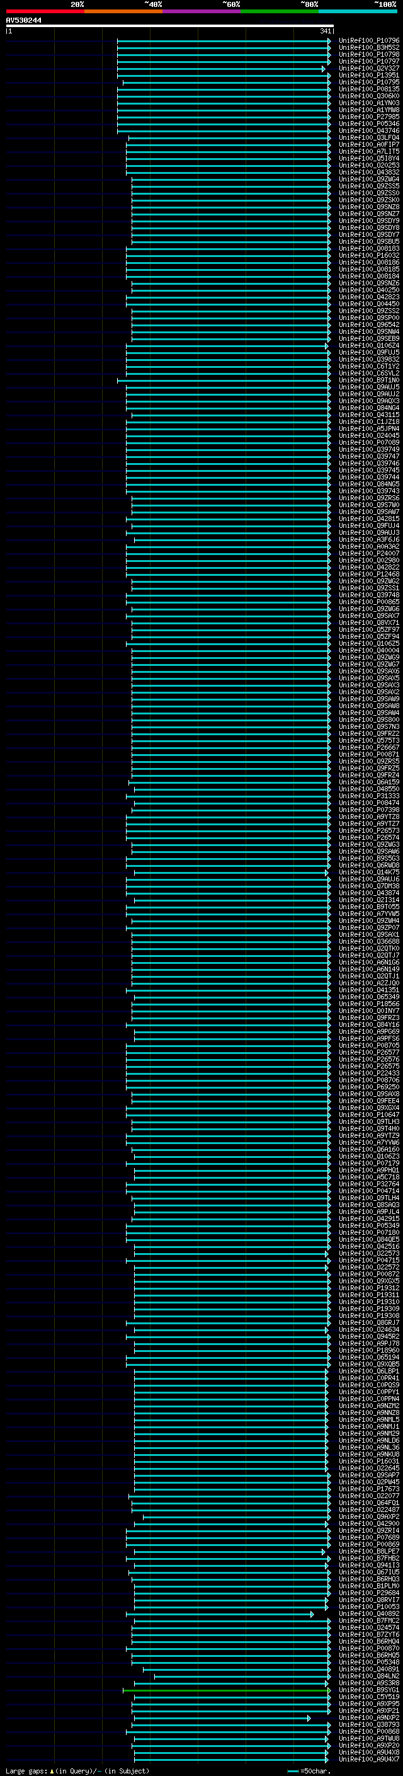Select hit UniRef100_A6N1G6

pyautogui.click(x=369, y=963)
